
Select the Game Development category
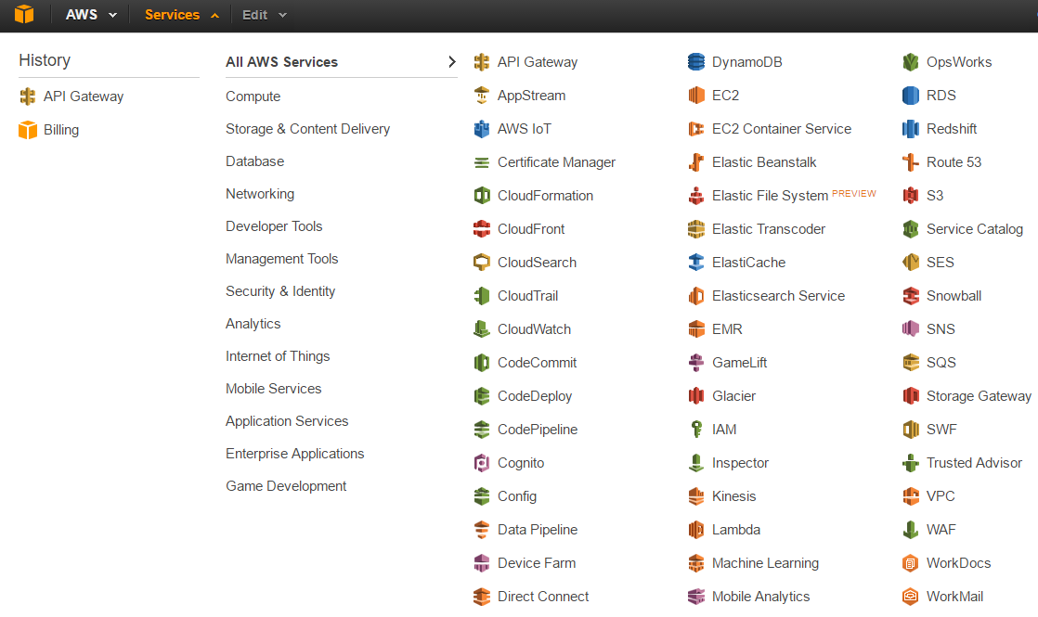[x=286, y=485]
